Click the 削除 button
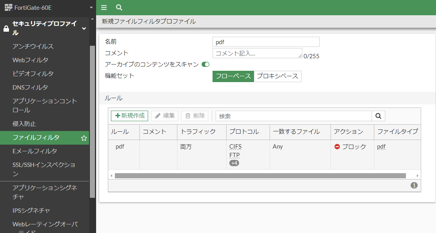 coord(195,116)
